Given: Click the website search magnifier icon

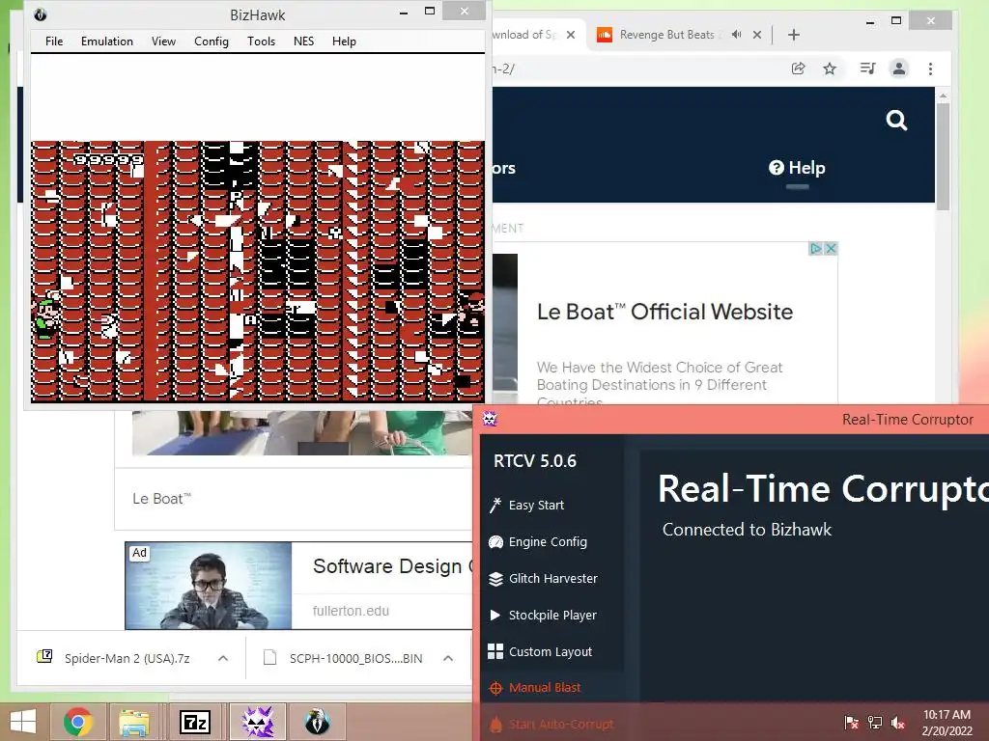Looking at the screenshot, I should pos(896,120).
